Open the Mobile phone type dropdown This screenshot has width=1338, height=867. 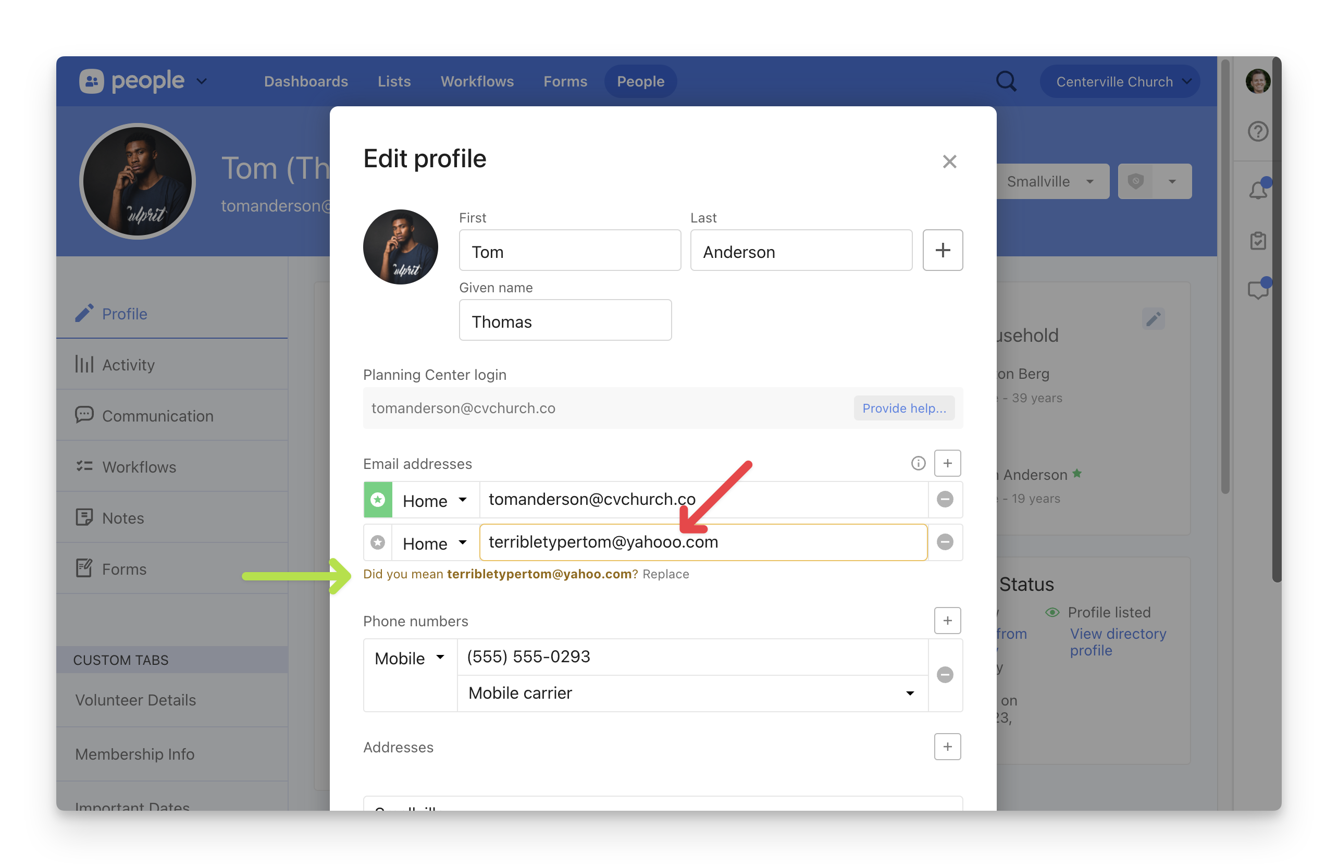(x=410, y=658)
